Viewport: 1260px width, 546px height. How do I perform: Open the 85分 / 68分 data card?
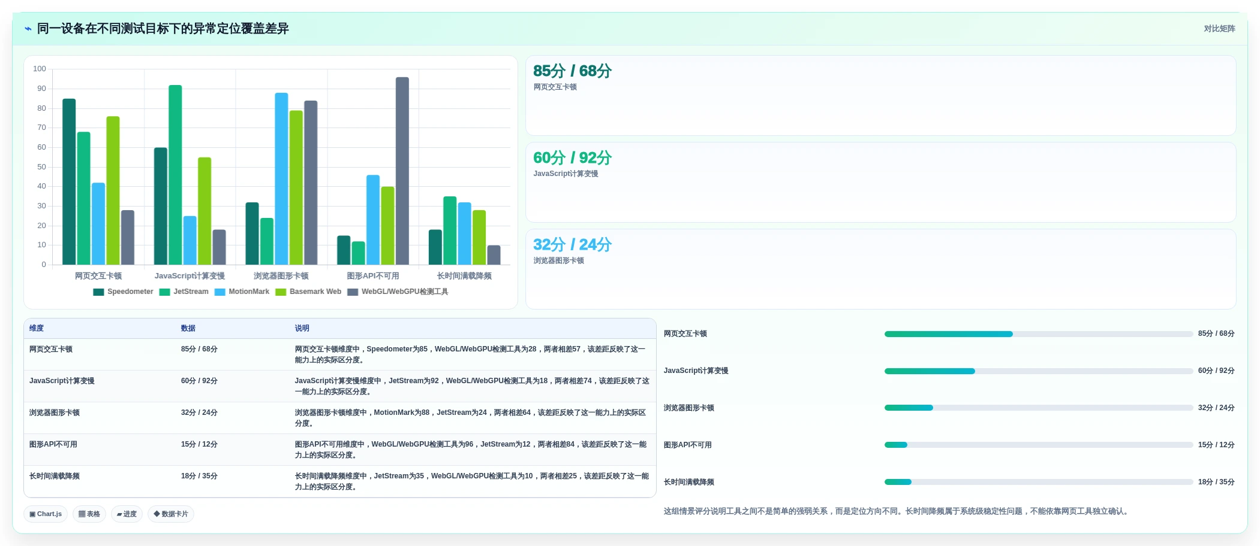(880, 96)
